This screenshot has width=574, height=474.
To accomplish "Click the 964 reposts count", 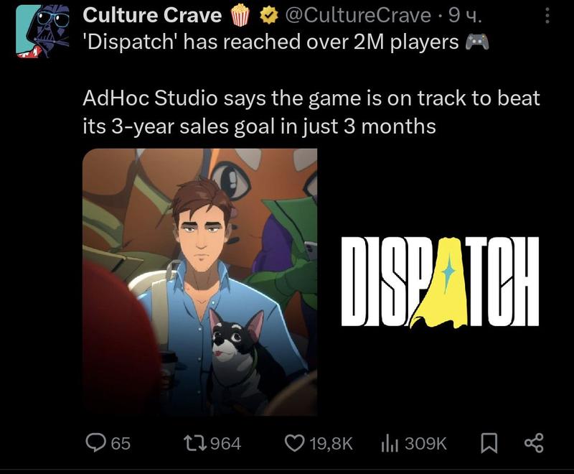I will pos(226,444).
